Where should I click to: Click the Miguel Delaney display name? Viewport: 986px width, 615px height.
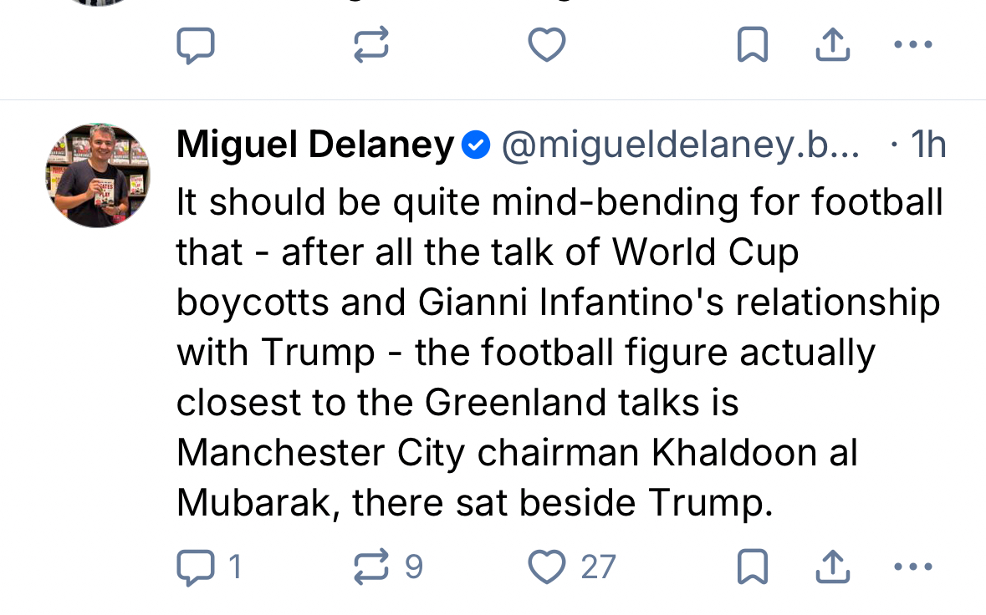[314, 146]
